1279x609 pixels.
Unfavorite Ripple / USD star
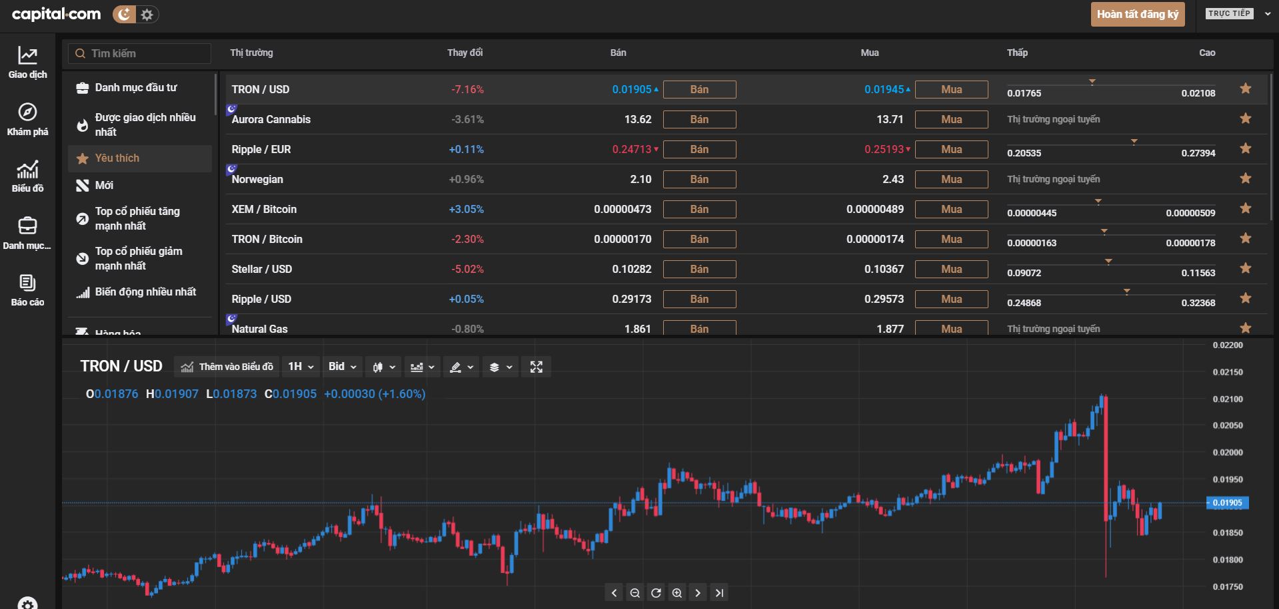tap(1245, 298)
